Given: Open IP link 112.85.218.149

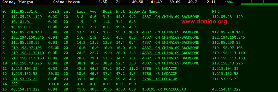Looking at the screenshot, I should [26, 32].
